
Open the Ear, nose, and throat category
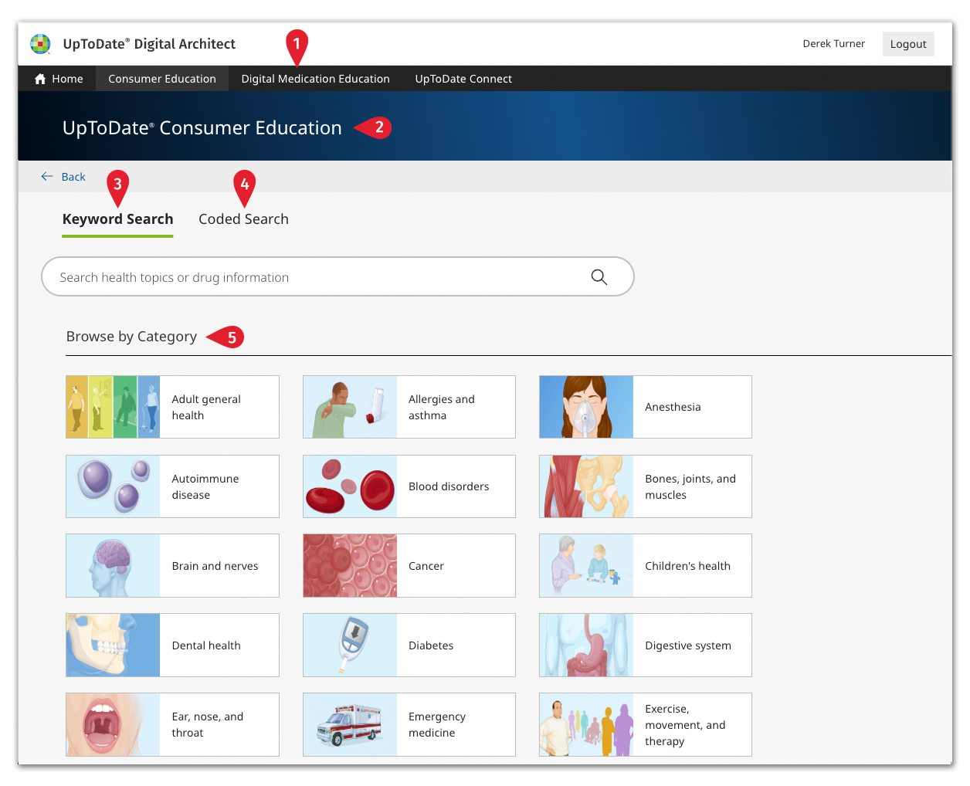coord(172,724)
